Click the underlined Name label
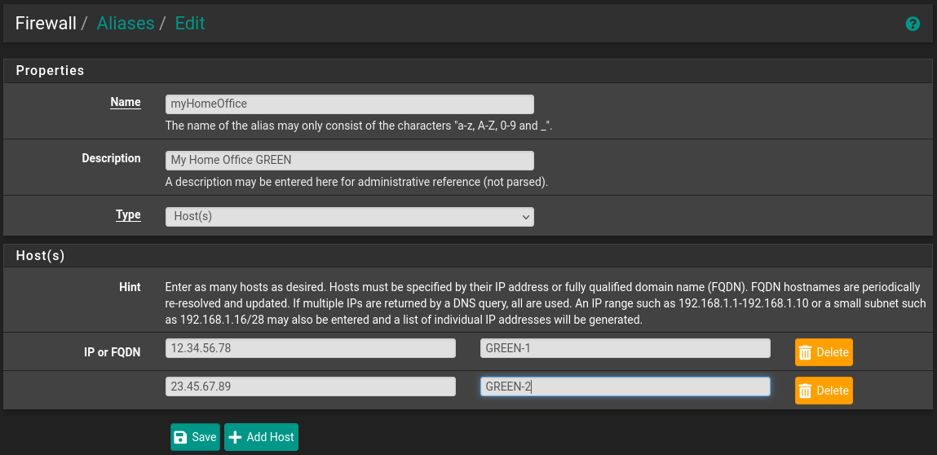937x455 pixels. pos(126,103)
